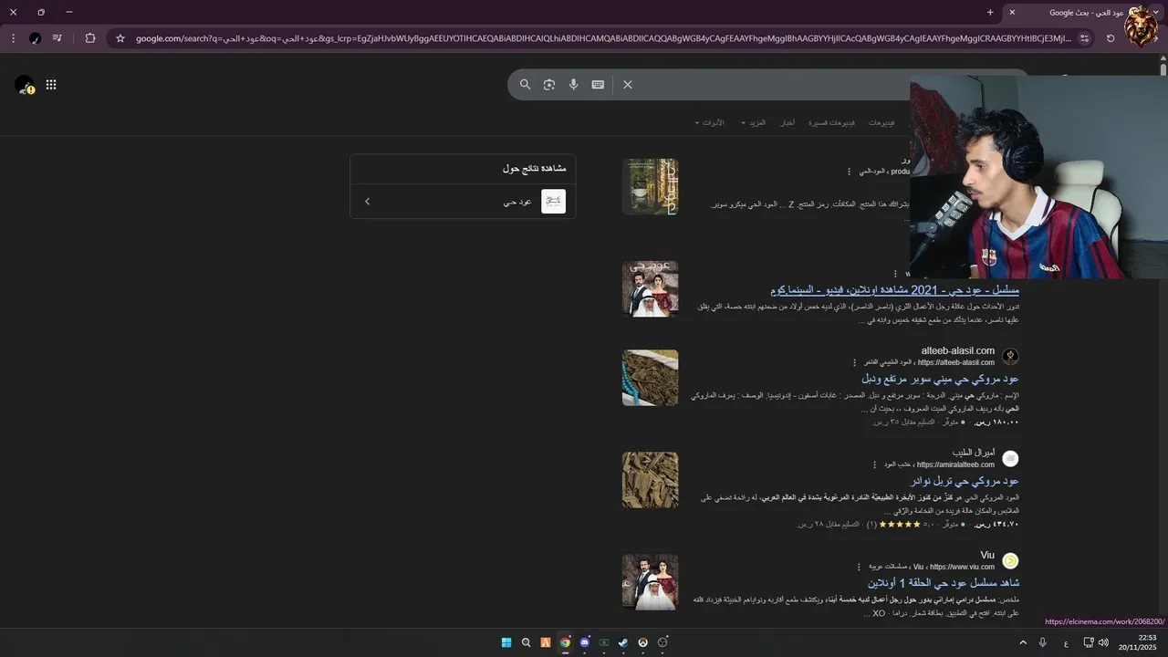Image resolution: width=1168 pixels, height=657 pixels.
Task: Click the أميرال الطيب site favicon
Action: (x=1010, y=458)
